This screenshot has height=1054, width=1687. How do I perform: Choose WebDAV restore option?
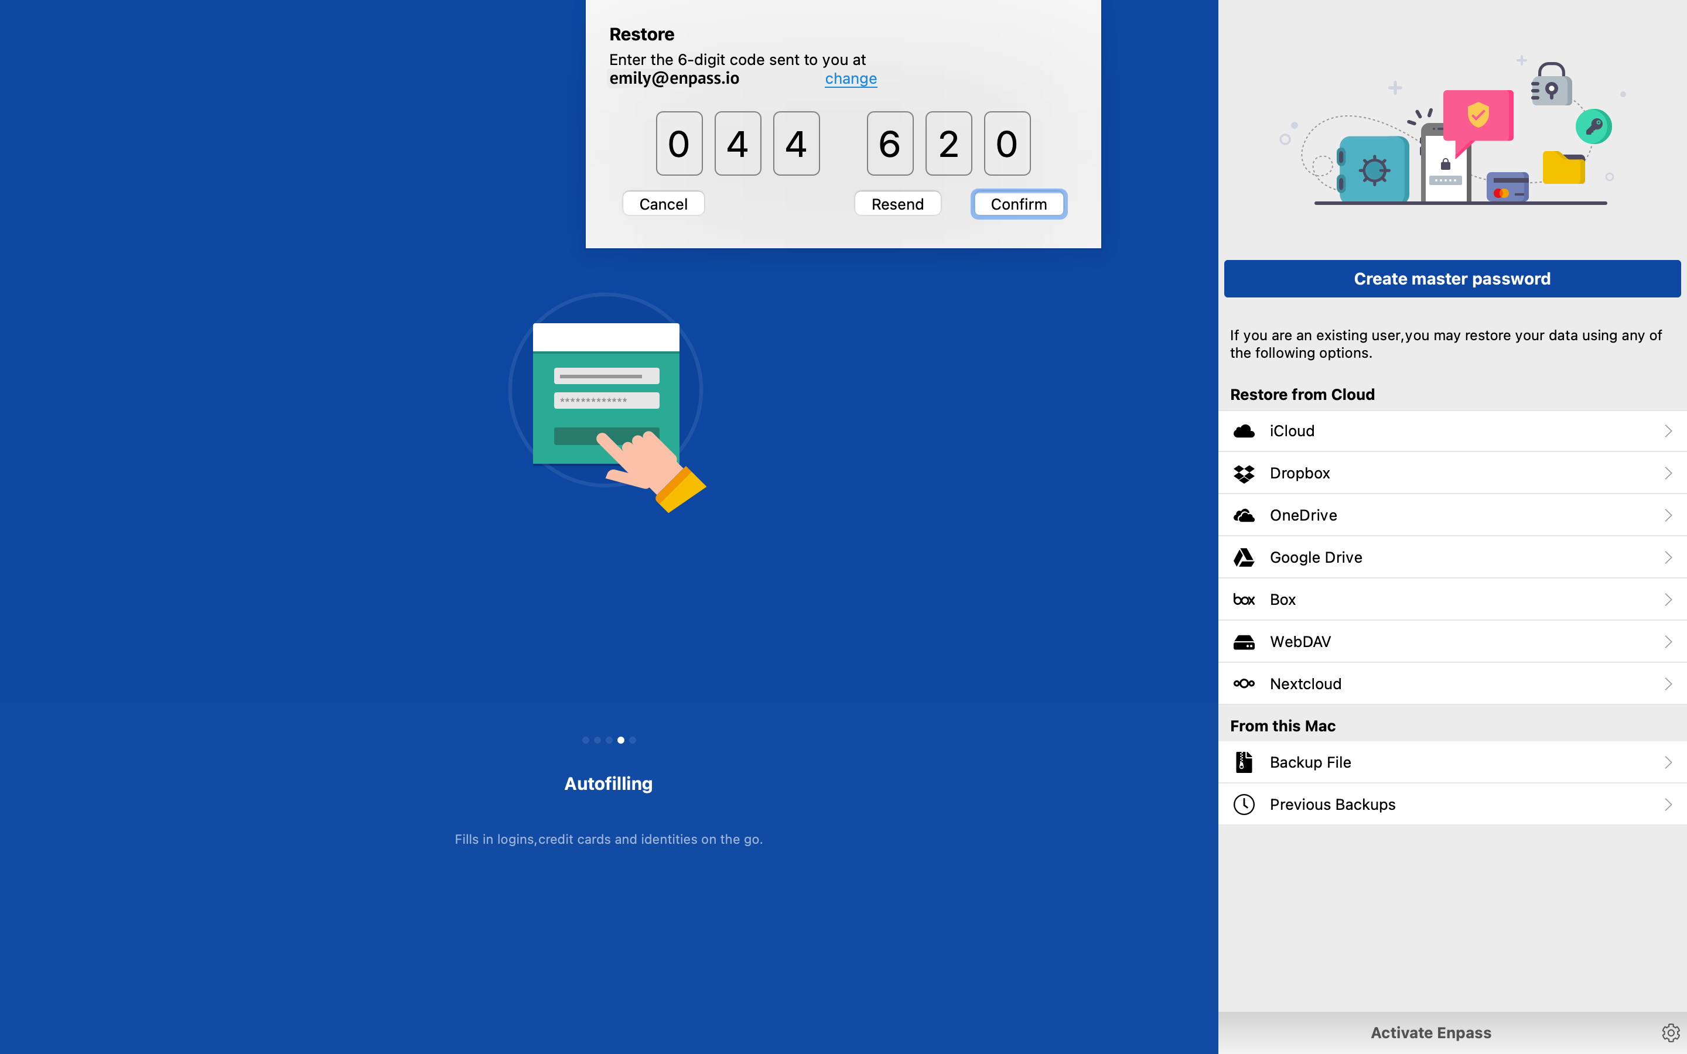click(1452, 641)
